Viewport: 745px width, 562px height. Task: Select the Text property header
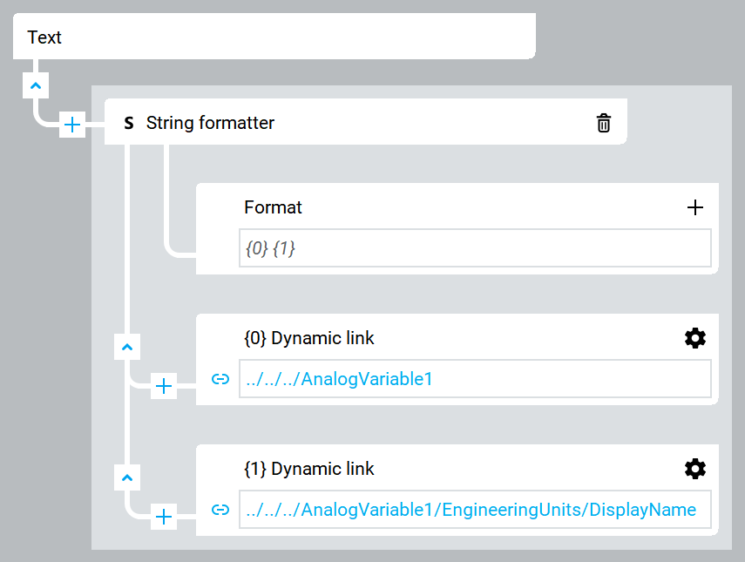pyautogui.click(x=274, y=37)
